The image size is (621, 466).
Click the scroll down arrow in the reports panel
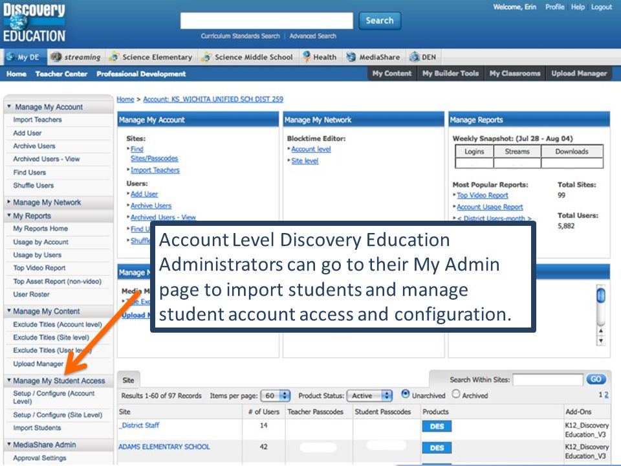tap(601, 341)
